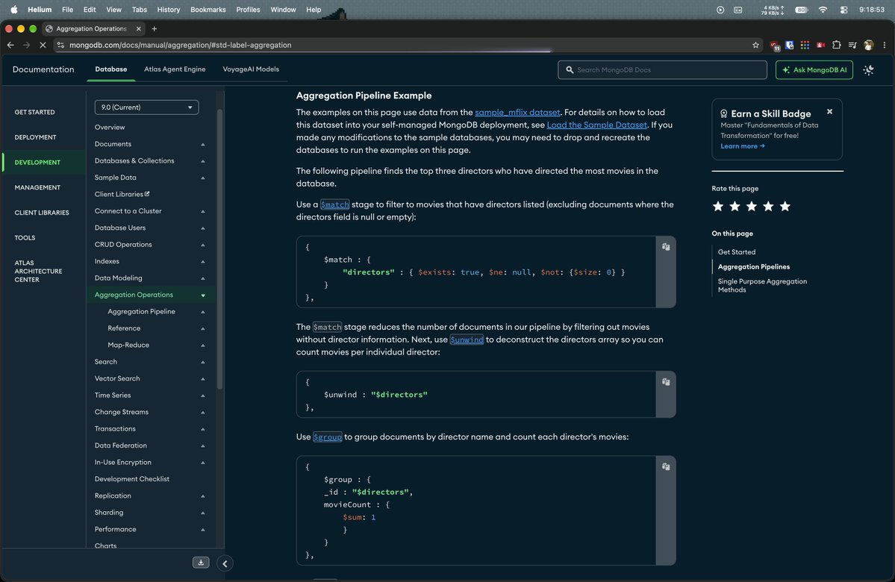Screen dimensions: 895x582
Task: Open the $unwind stage link
Action: 467,339
